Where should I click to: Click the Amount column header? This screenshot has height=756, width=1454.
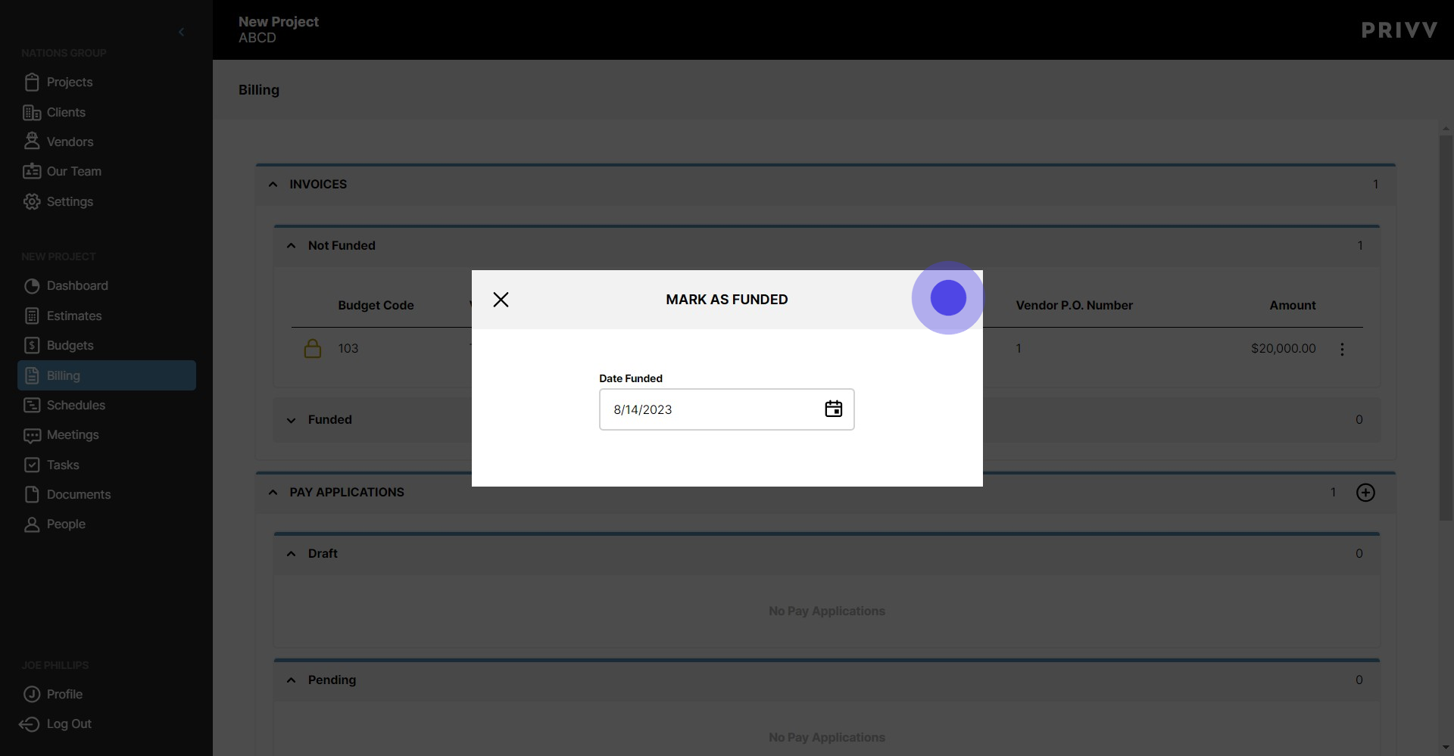tap(1293, 305)
